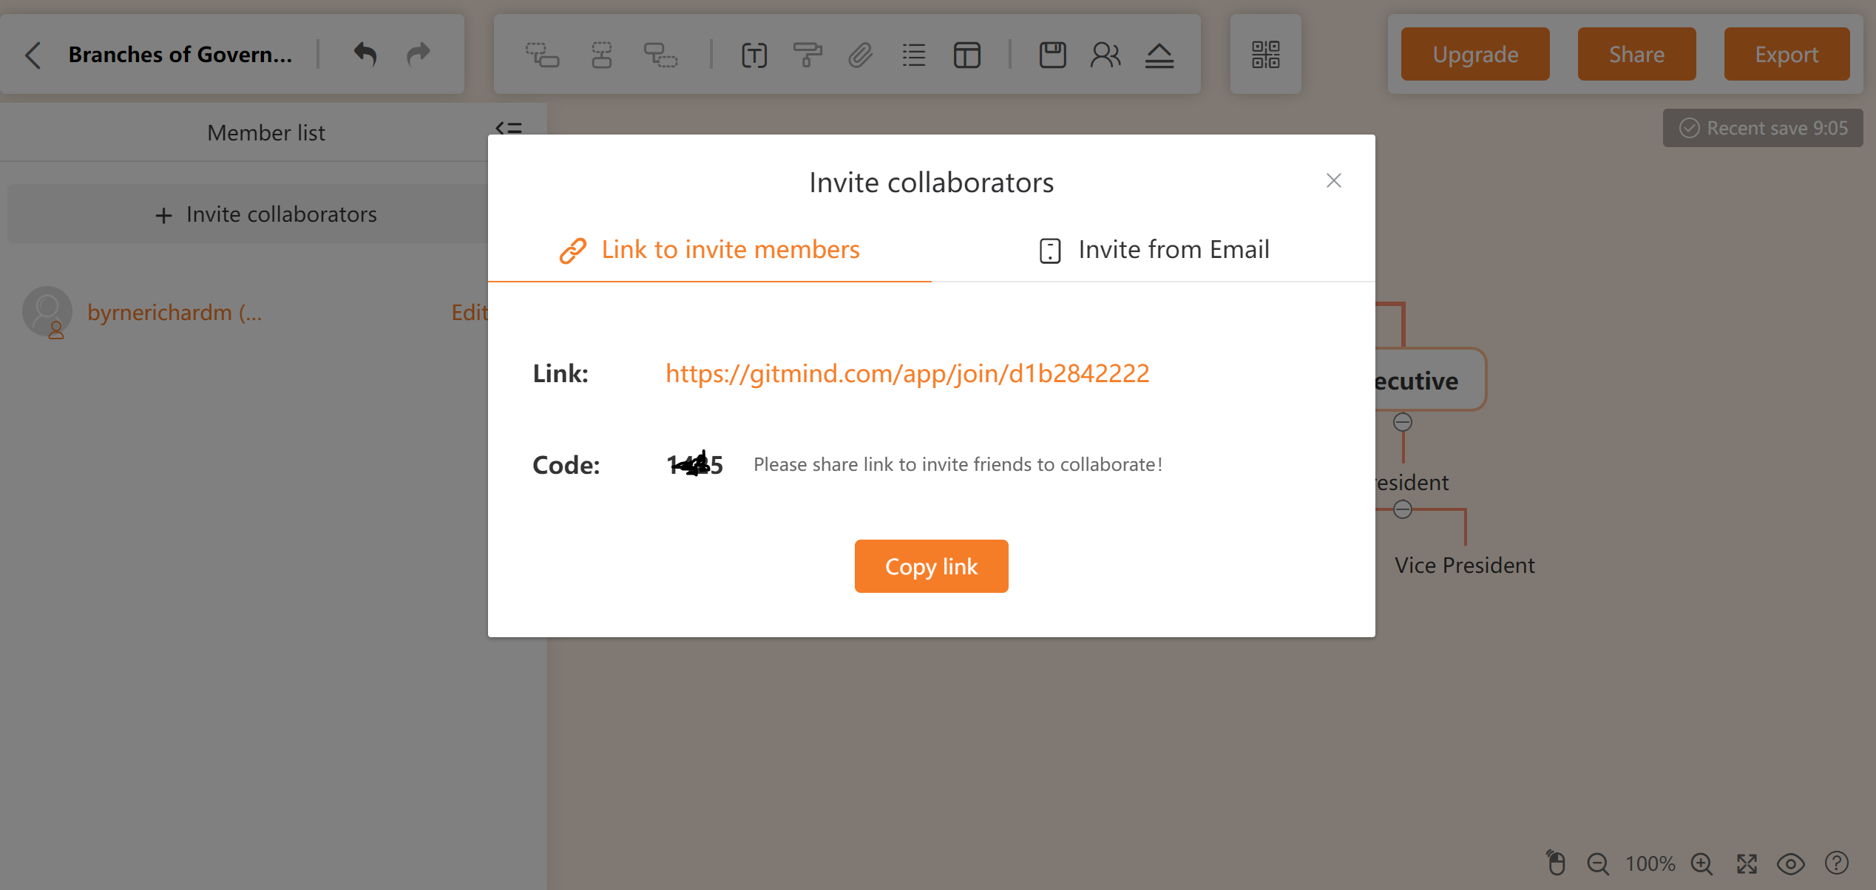Open the gitmind.com invite link
Image resolution: width=1876 pixels, height=890 pixels.
pyautogui.click(x=907, y=373)
